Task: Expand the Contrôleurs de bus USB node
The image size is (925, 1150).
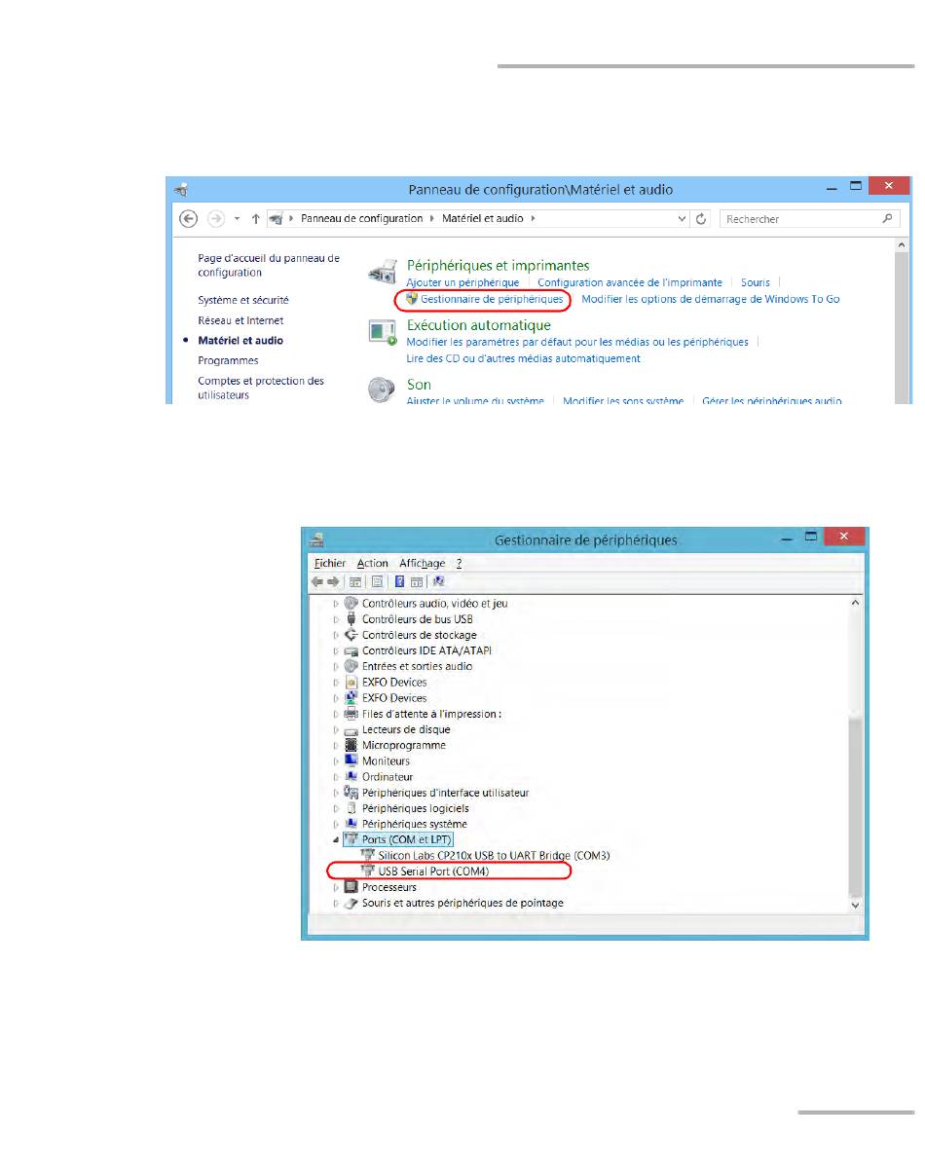Action: pyautogui.click(x=337, y=619)
